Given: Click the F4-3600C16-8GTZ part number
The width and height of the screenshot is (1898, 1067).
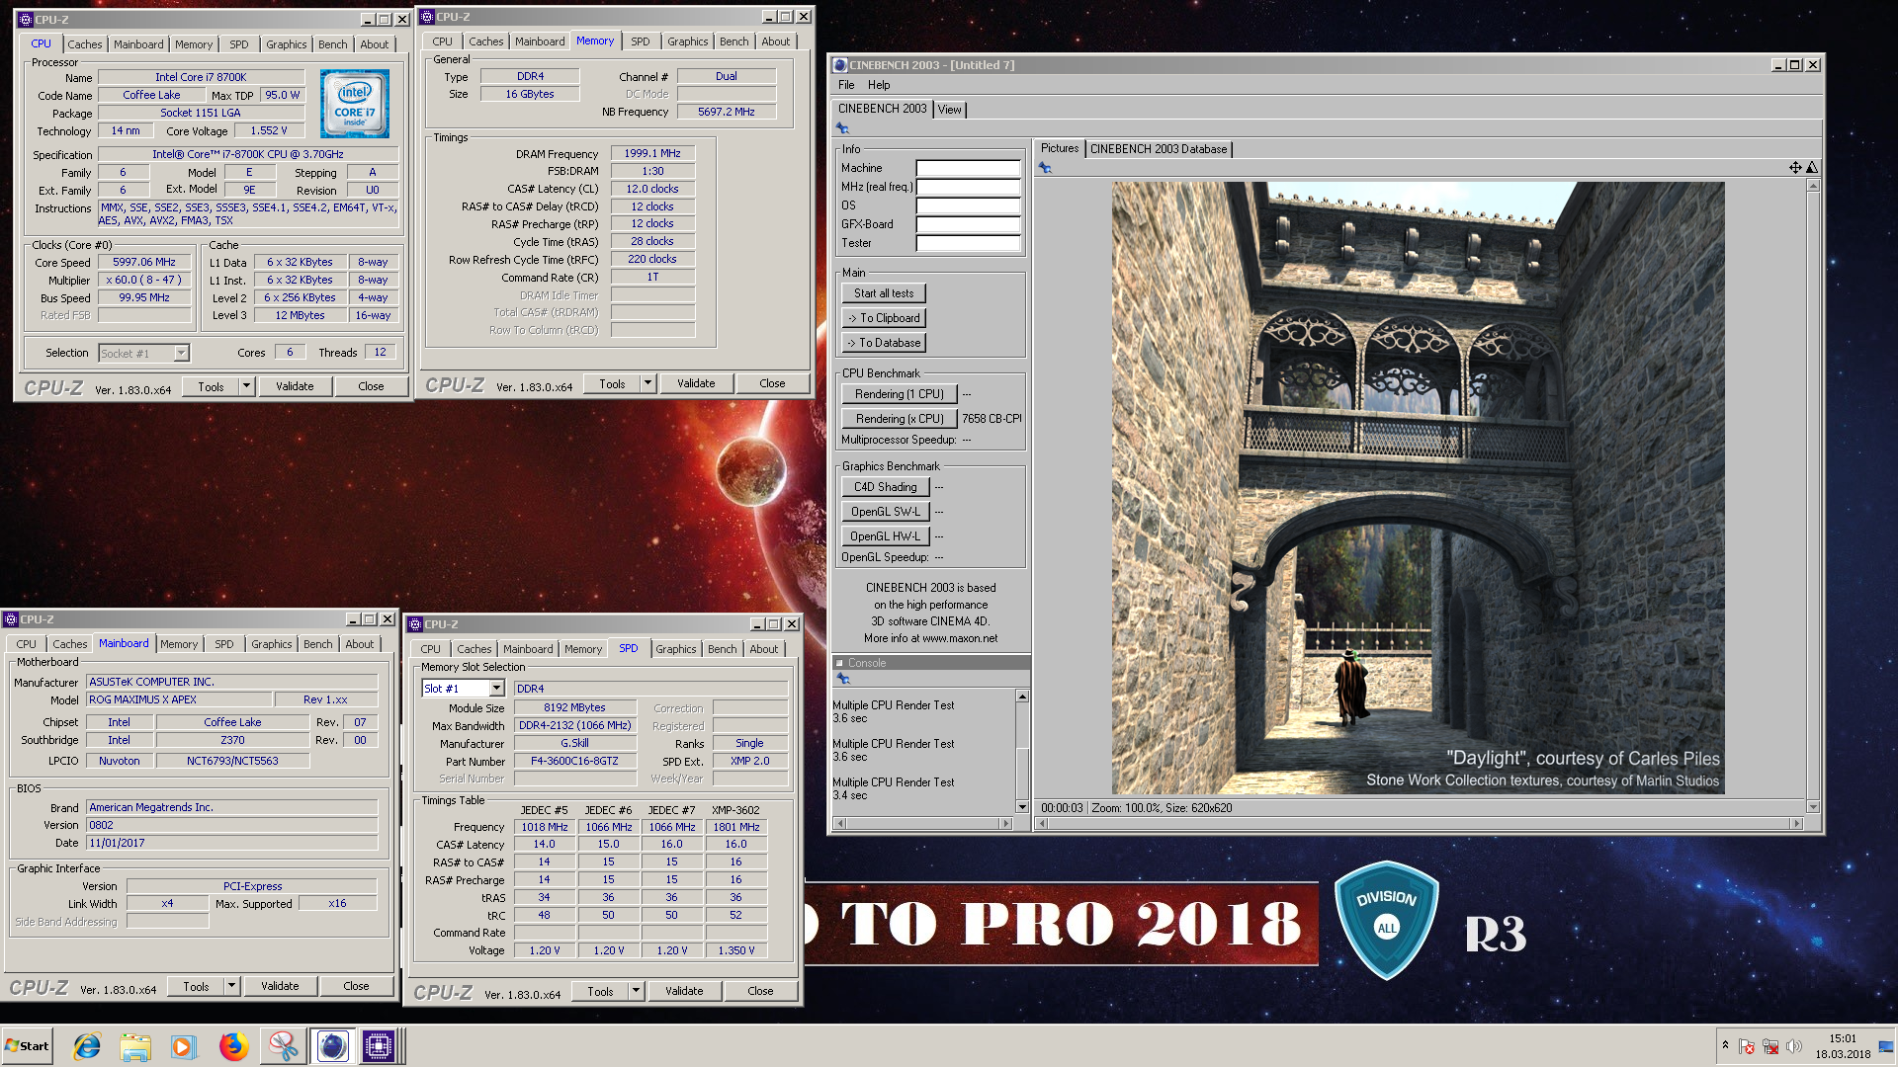Looking at the screenshot, I should coord(574,762).
